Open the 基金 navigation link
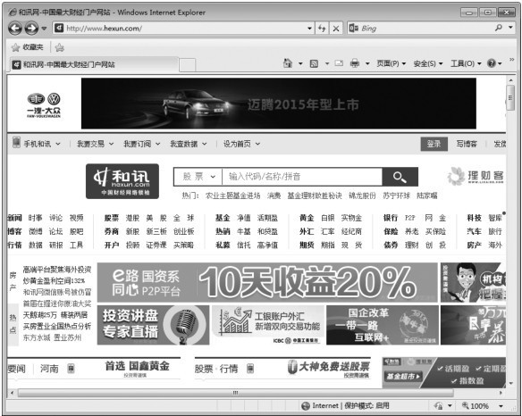Viewport: 522px width, 416px height. [223, 218]
